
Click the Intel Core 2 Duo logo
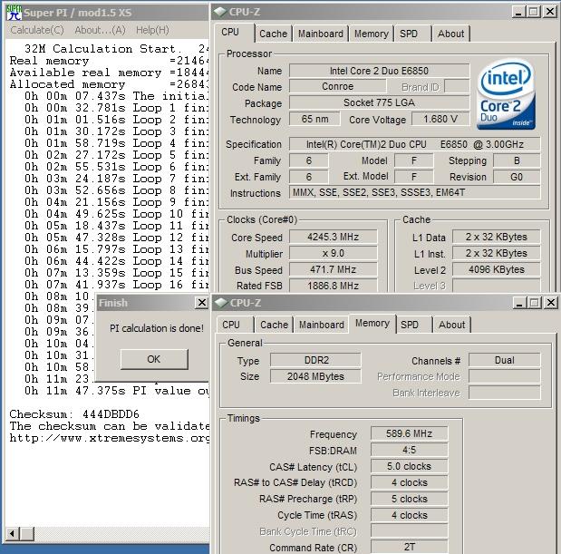[x=506, y=94]
